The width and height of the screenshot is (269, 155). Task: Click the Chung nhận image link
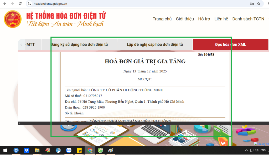pos(261,144)
